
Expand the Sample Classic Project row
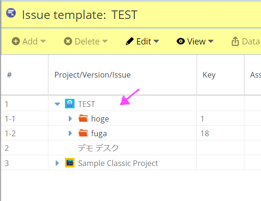[57, 163]
